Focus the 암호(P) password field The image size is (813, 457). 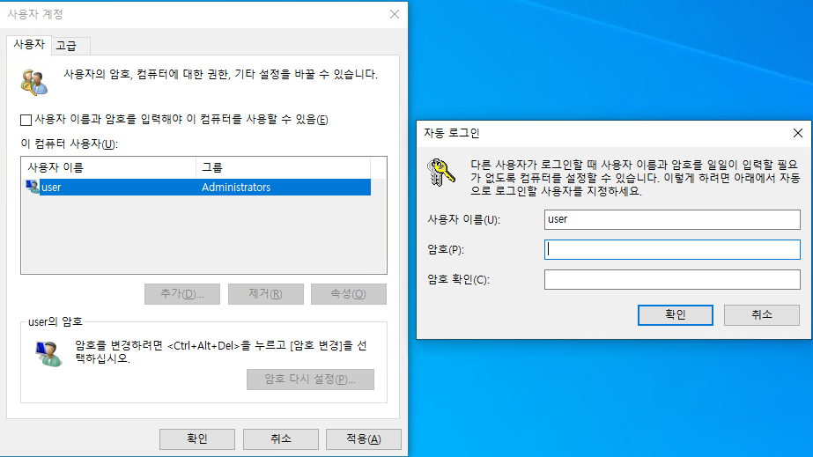(x=672, y=249)
